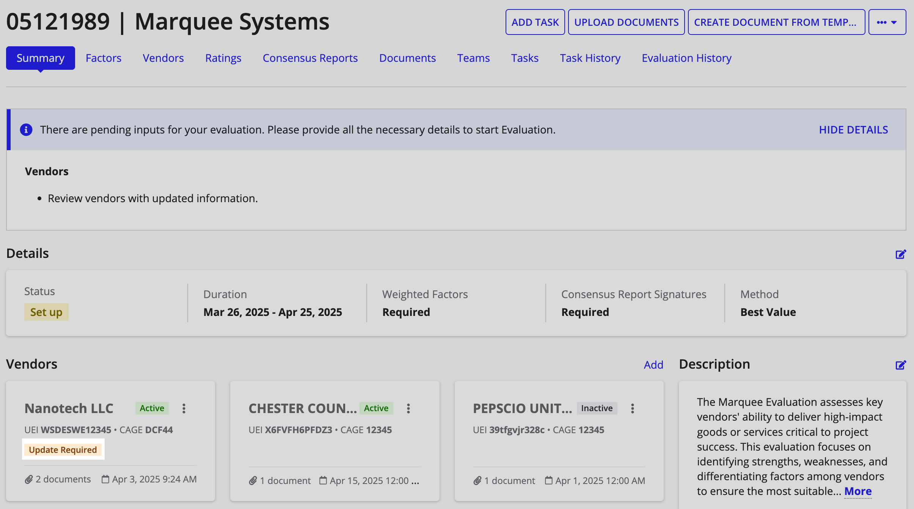Open the kebab menu for PEPSCIO UNIT... vendor
This screenshot has height=509, width=914.
point(632,408)
